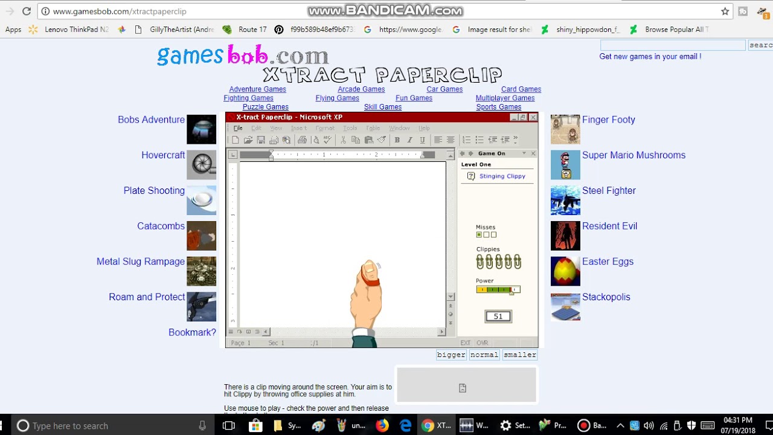Image resolution: width=773 pixels, height=435 pixels.
Task: Click the Bulleted list icon
Action: 480,140
